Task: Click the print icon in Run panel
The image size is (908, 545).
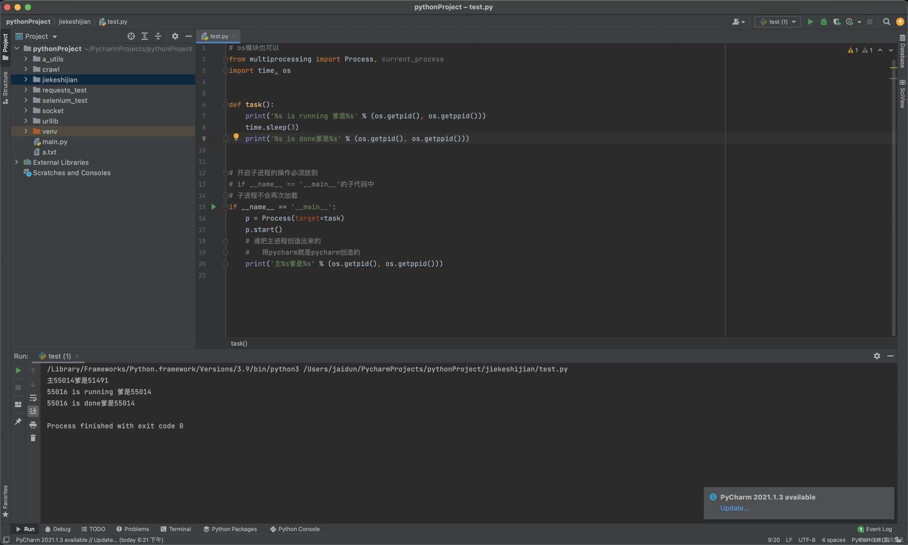Action: [x=33, y=425]
